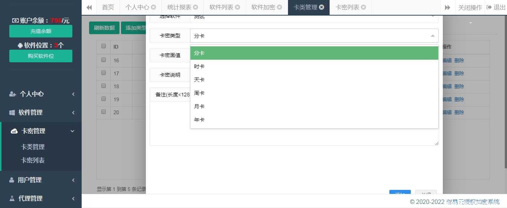
Task: Click the 退出 logout icon
Action: [x=489, y=7]
